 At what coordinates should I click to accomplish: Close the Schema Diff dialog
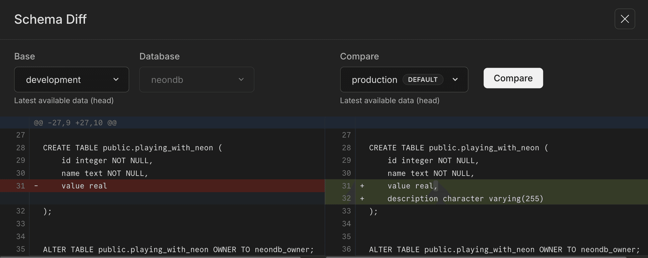pyautogui.click(x=624, y=19)
